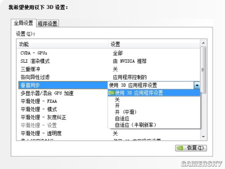
Task: Click the 关 value of 平滑处理 - 透明度
Action: [x=115, y=133]
